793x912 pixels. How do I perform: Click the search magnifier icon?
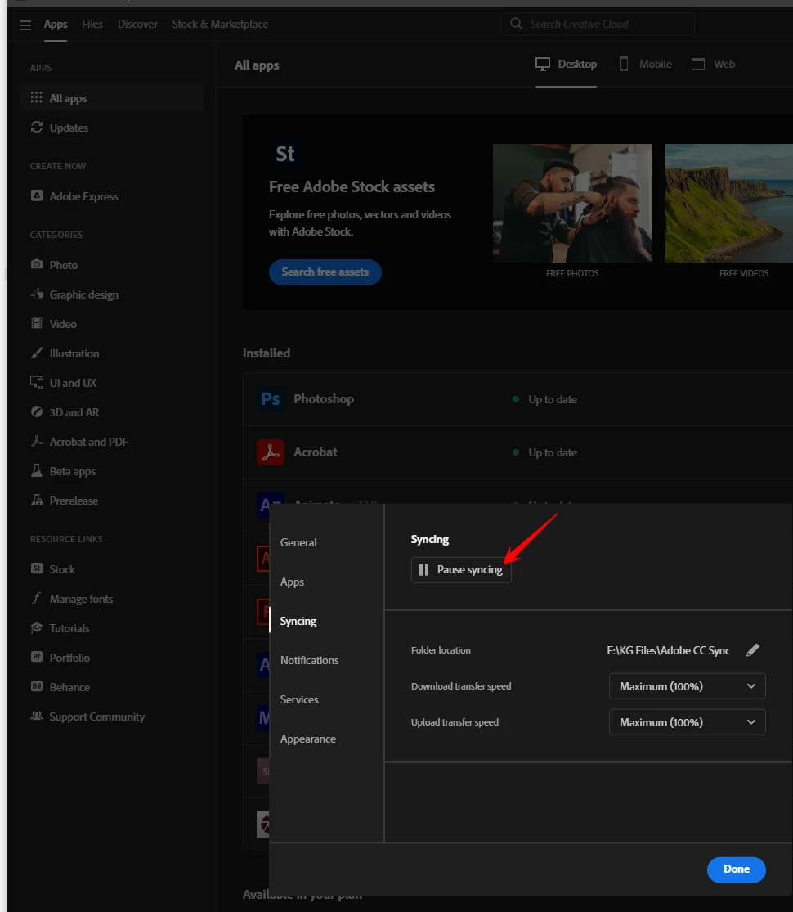click(516, 24)
